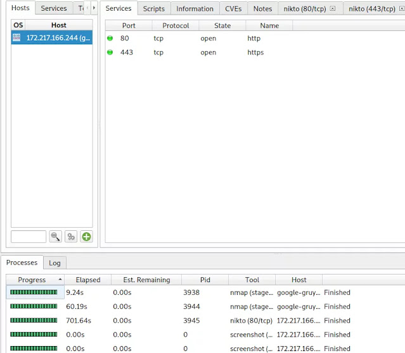Click elapsed time 701.64s cell
The width and height of the screenshot is (405, 353).
79,321
